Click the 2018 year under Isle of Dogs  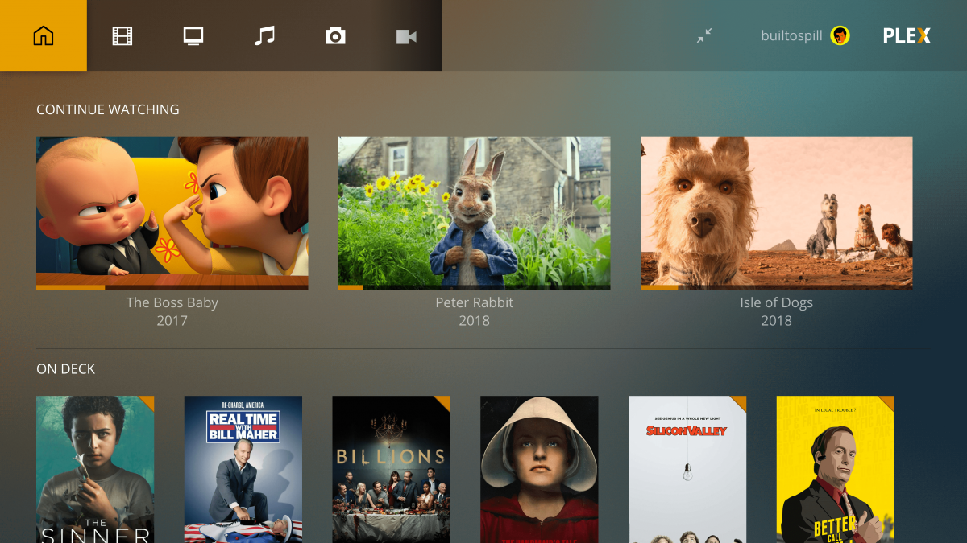[777, 321]
